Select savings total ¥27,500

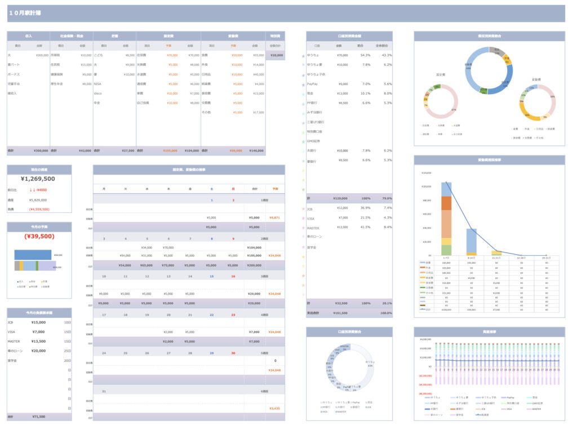(x=128, y=150)
